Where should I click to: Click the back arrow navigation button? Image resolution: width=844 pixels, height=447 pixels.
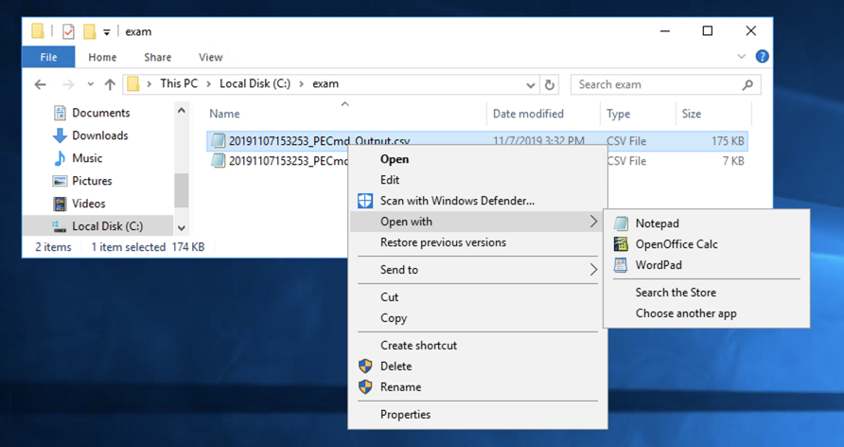(40, 84)
